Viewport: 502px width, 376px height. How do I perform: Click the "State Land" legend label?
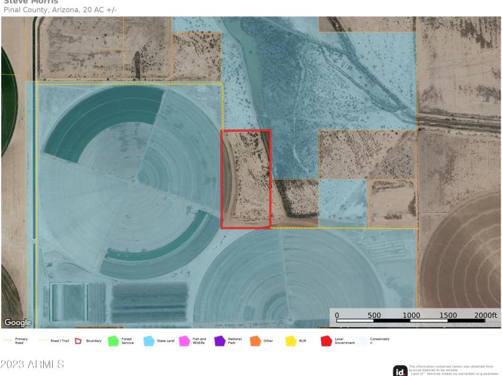(x=166, y=341)
